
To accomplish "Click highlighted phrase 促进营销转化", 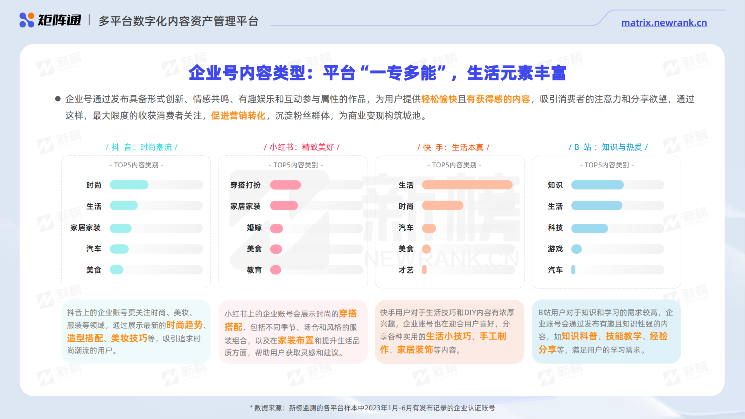I will pyautogui.click(x=238, y=116).
